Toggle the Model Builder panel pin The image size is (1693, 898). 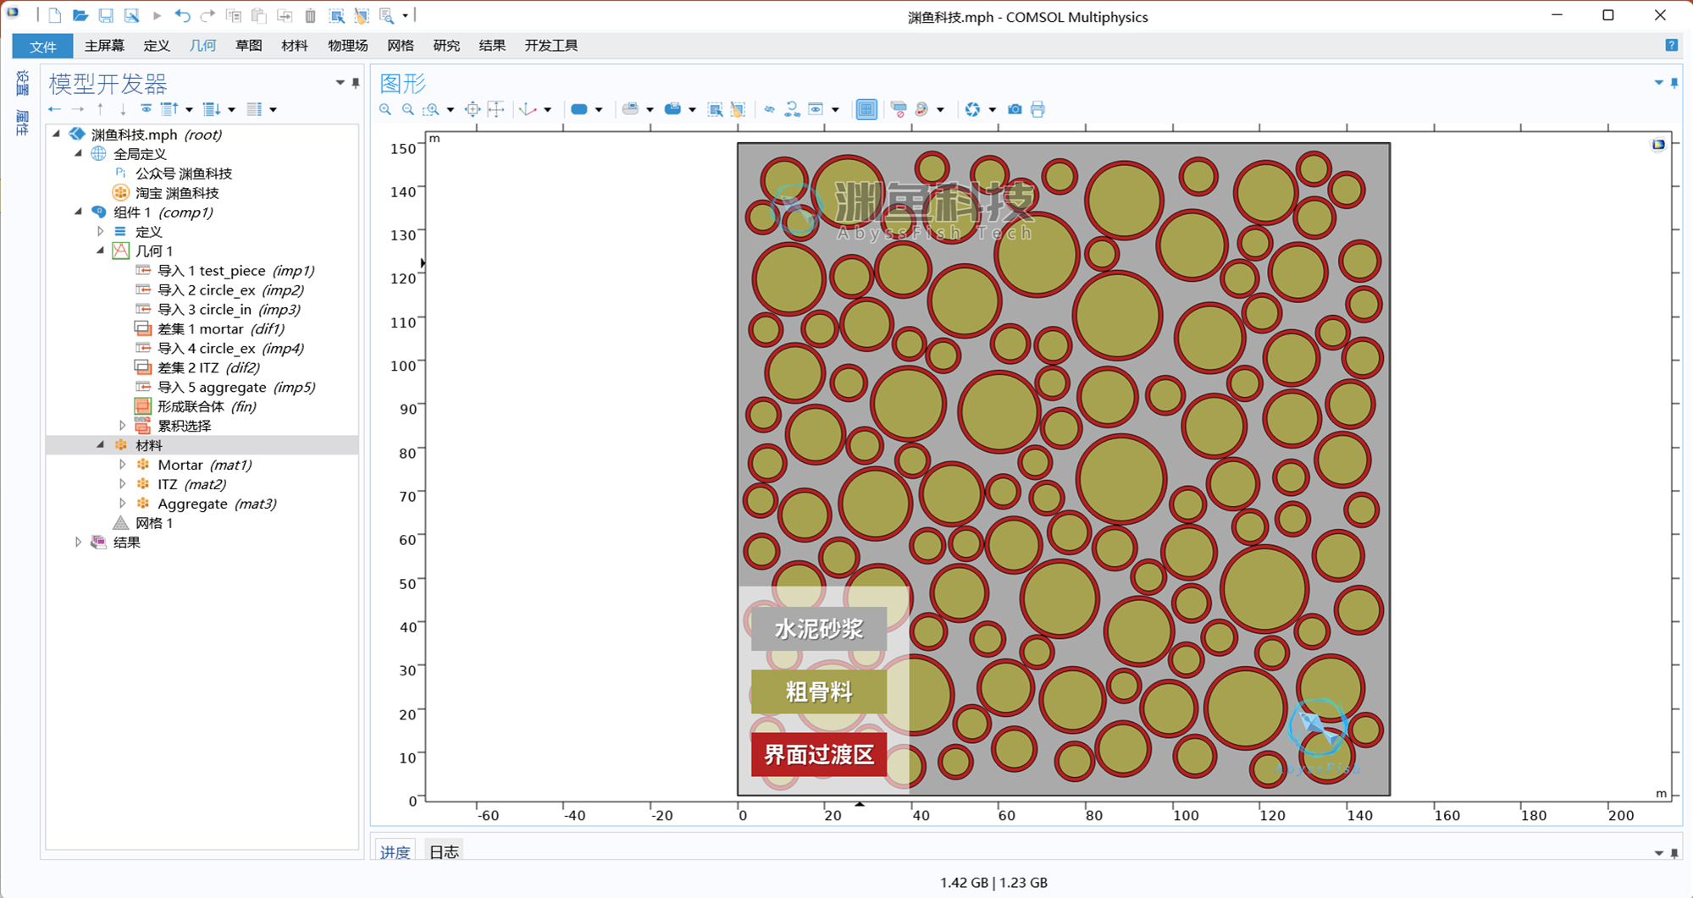click(x=356, y=83)
